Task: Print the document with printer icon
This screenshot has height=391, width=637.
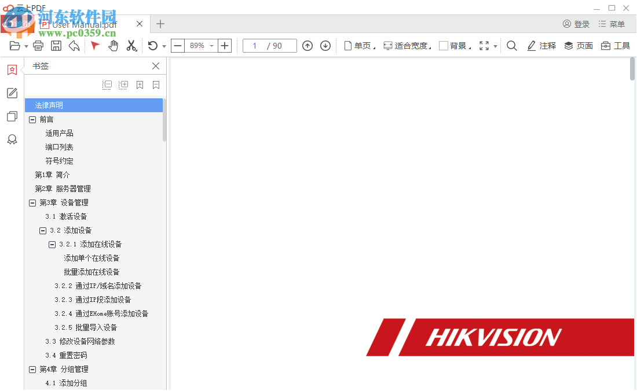Action: coord(38,46)
